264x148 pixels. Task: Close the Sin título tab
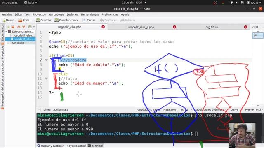246,27
